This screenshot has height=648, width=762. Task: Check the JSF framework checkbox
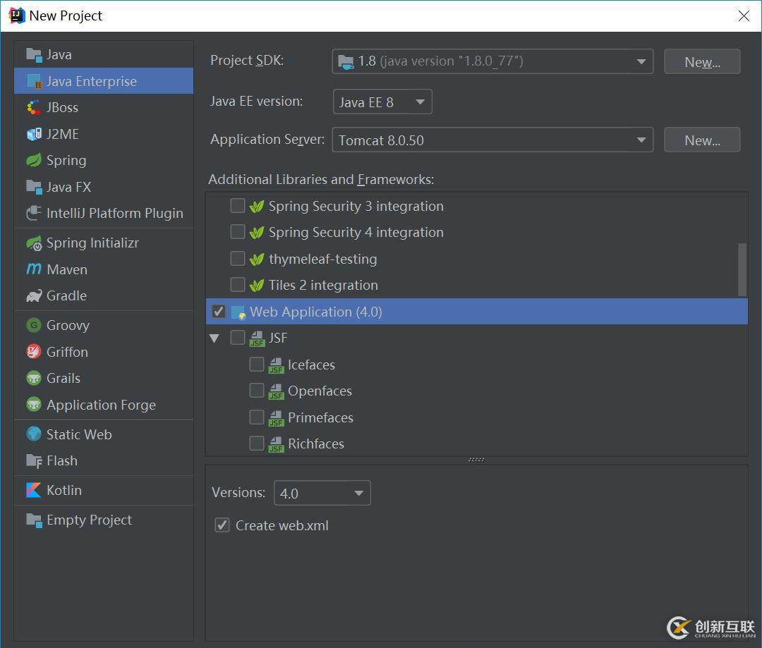(238, 338)
